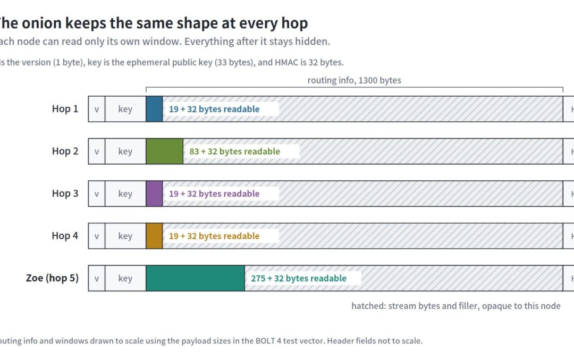Click the 'Hop 3' row label

[65, 194]
